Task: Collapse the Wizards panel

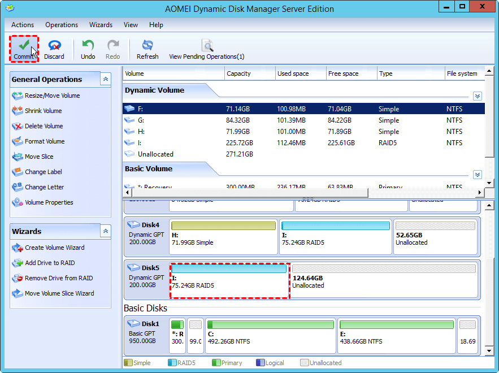Action: 106,231
